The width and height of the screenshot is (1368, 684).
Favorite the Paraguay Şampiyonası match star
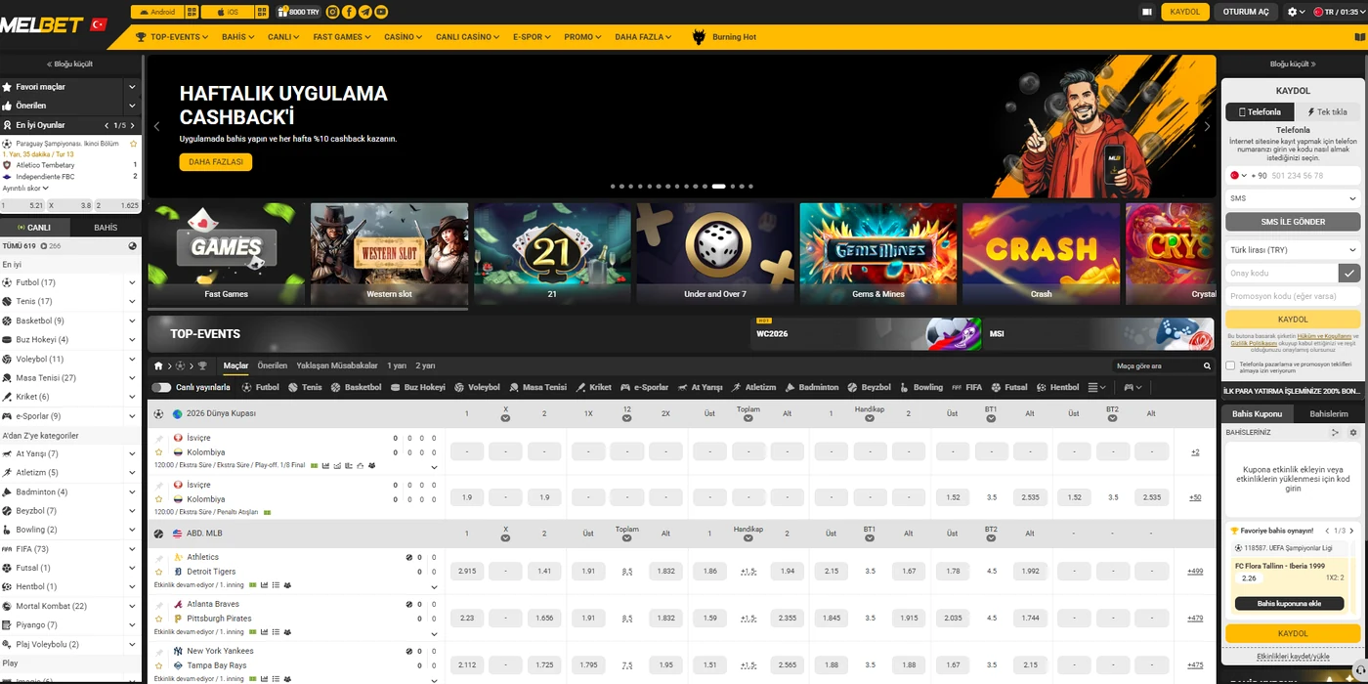pos(134,144)
